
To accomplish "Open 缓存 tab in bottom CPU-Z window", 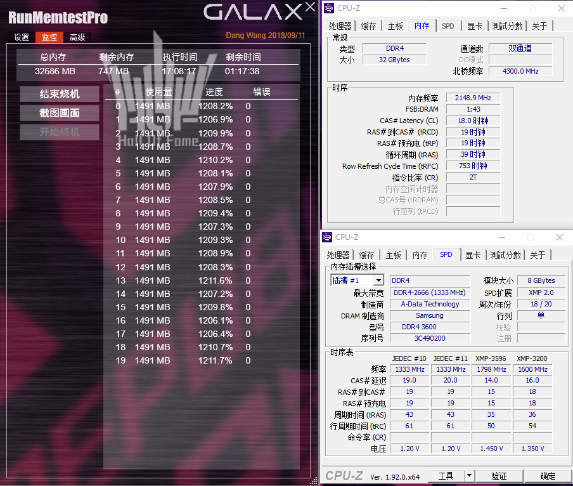I will click(366, 255).
